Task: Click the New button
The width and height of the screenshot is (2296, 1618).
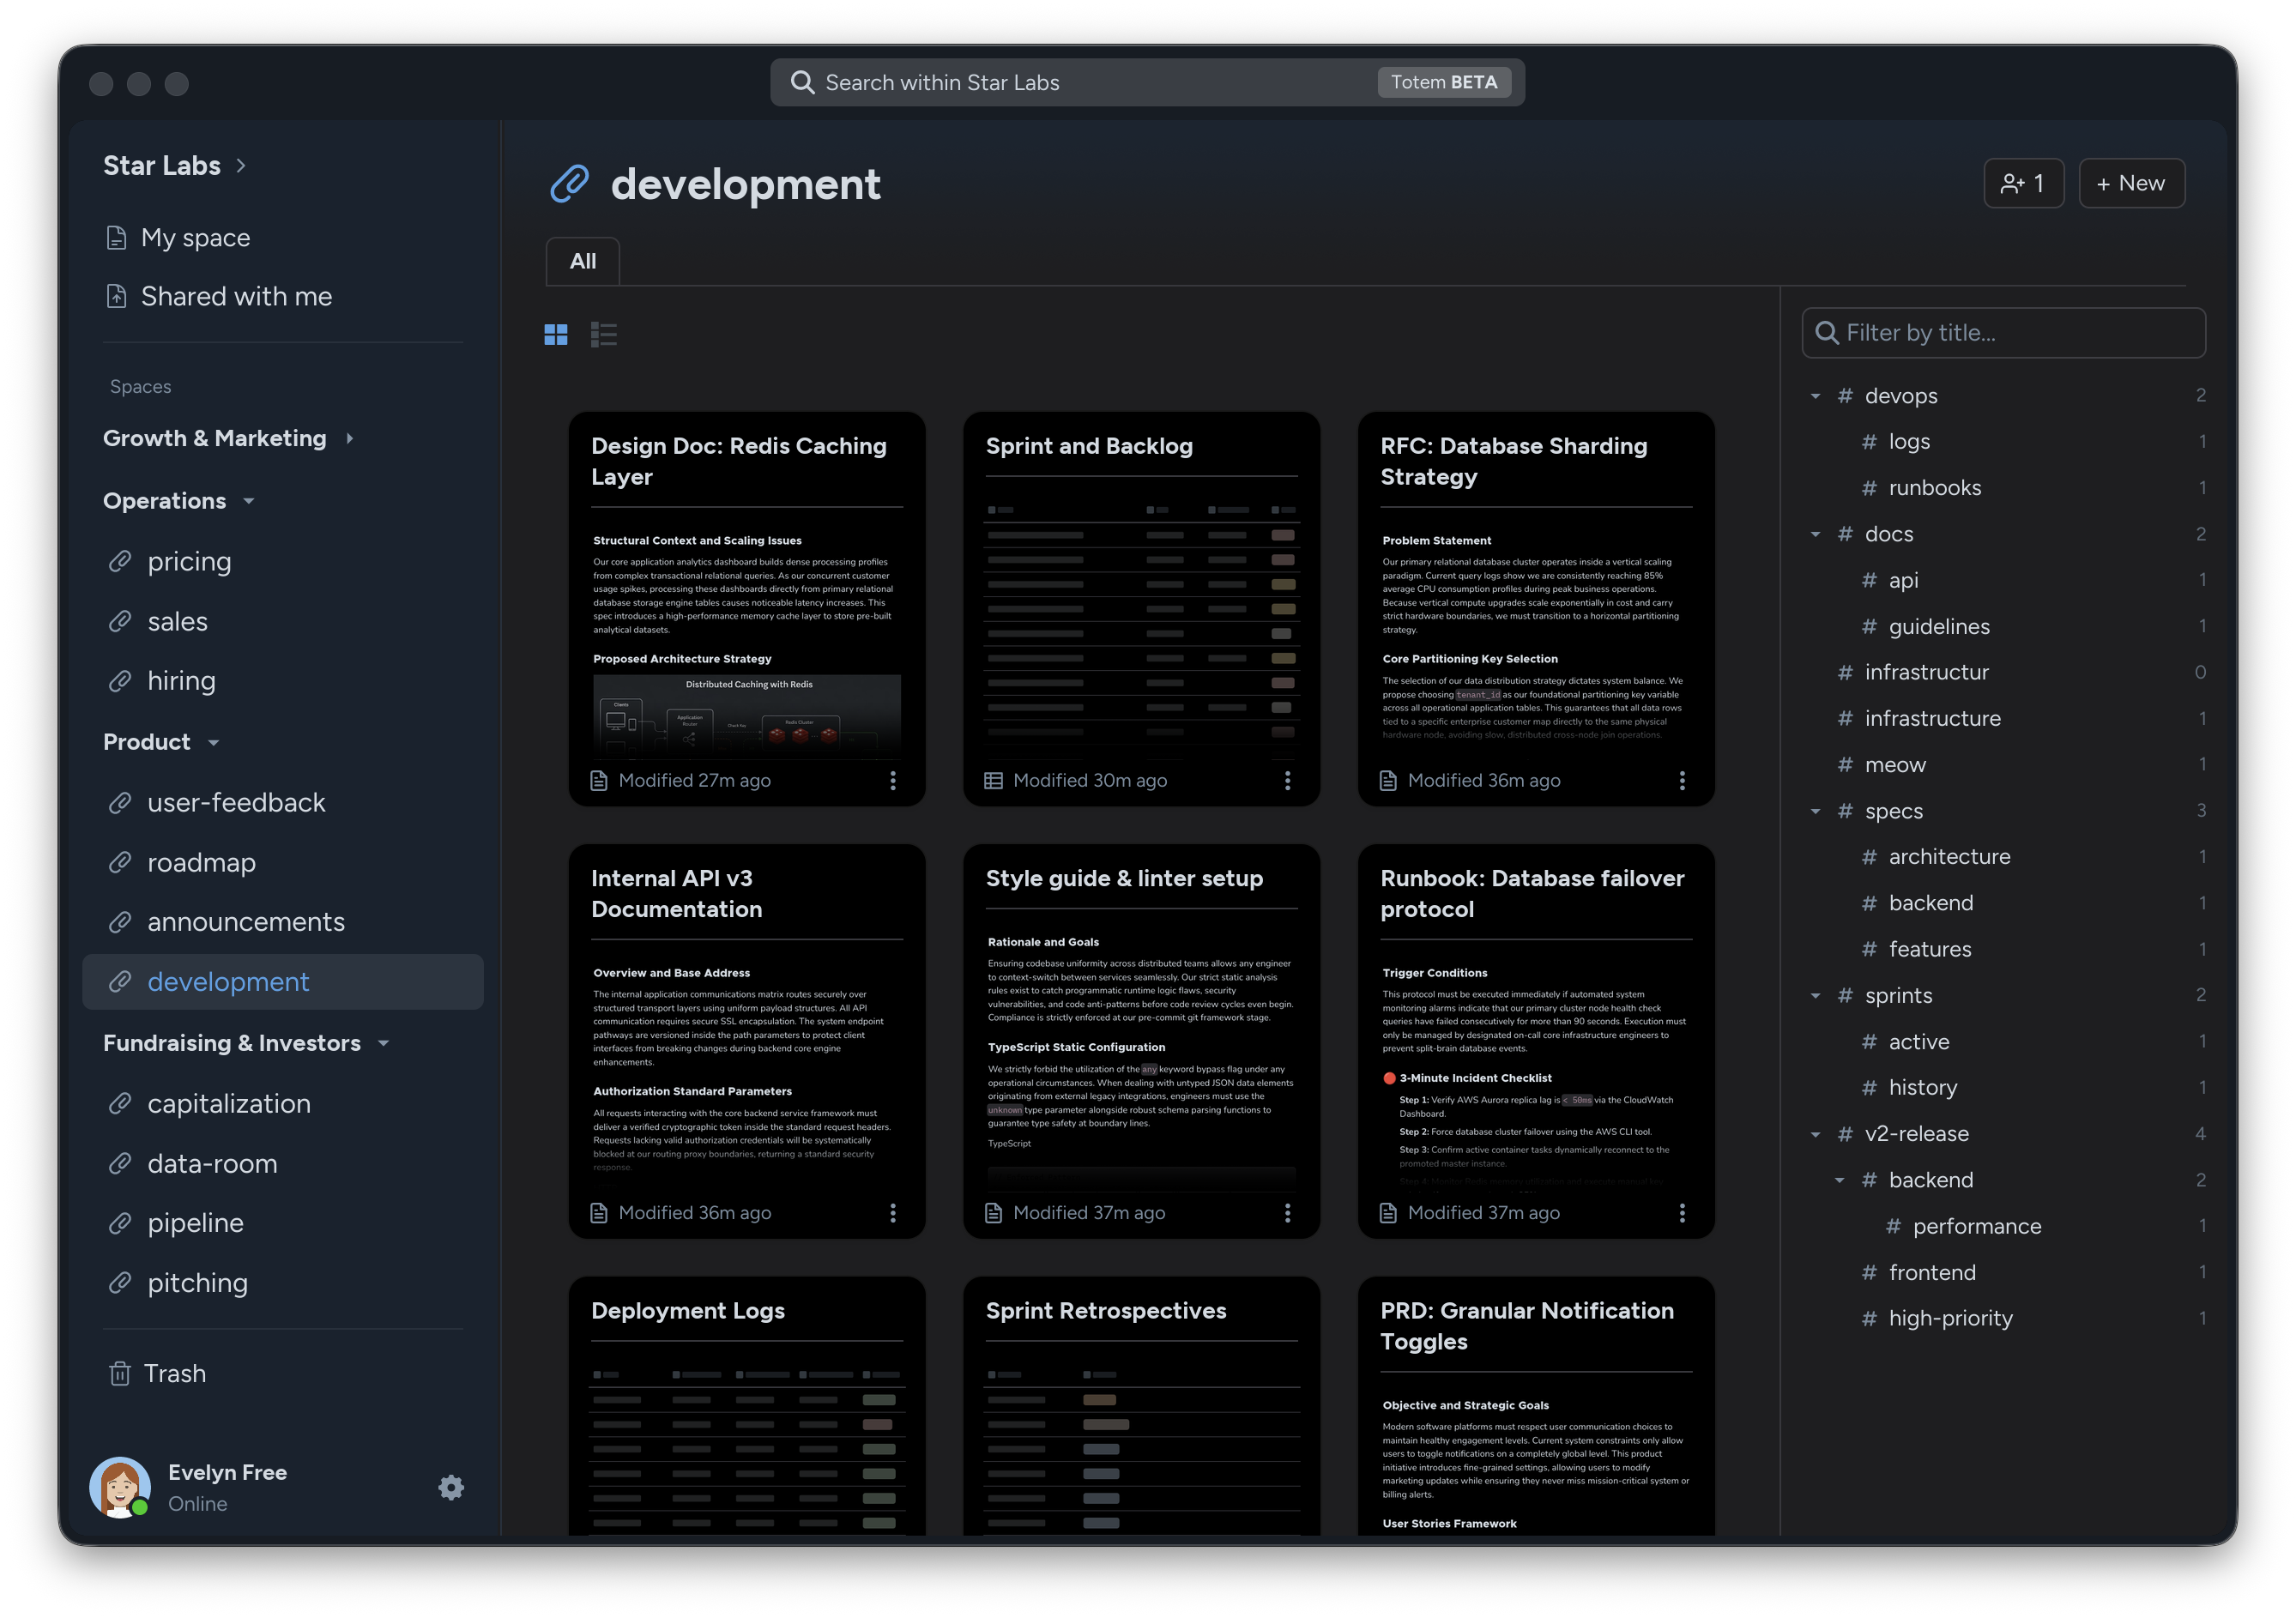Action: [x=2131, y=183]
